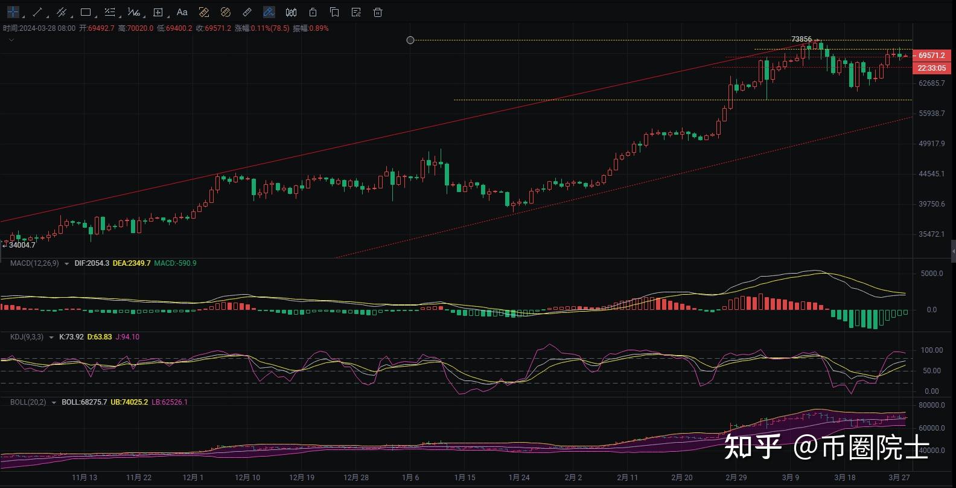956x488 pixels.
Task: Click the low price 69400.2 readout
Action: point(174,28)
